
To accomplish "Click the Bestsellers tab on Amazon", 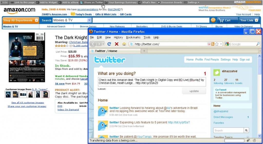I will [x=142, y=27].
